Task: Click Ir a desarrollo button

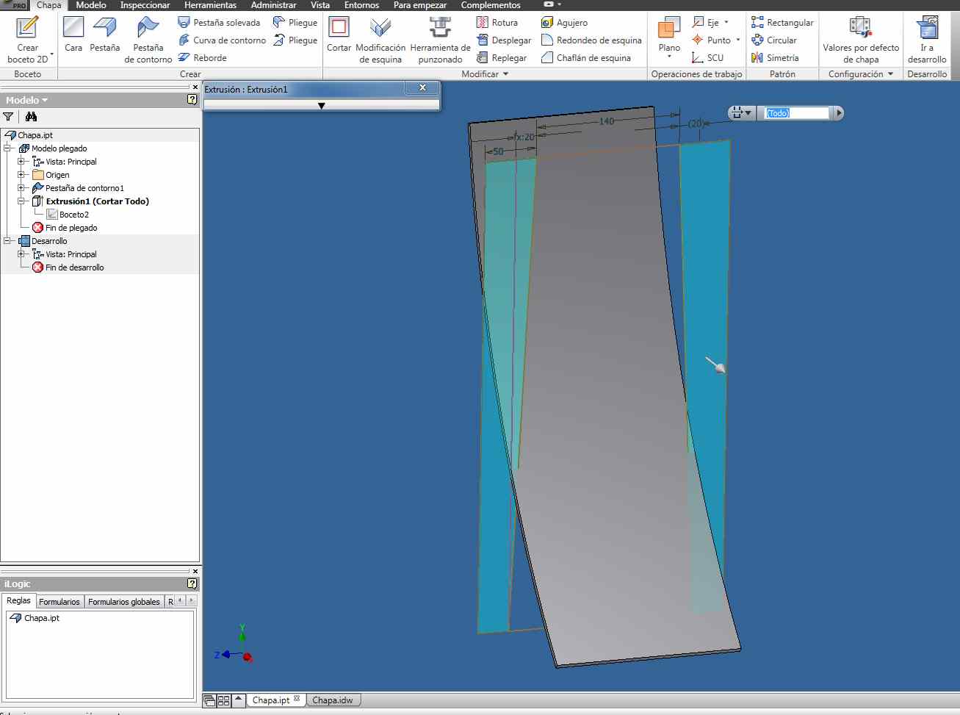Action: click(x=927, y=39)
